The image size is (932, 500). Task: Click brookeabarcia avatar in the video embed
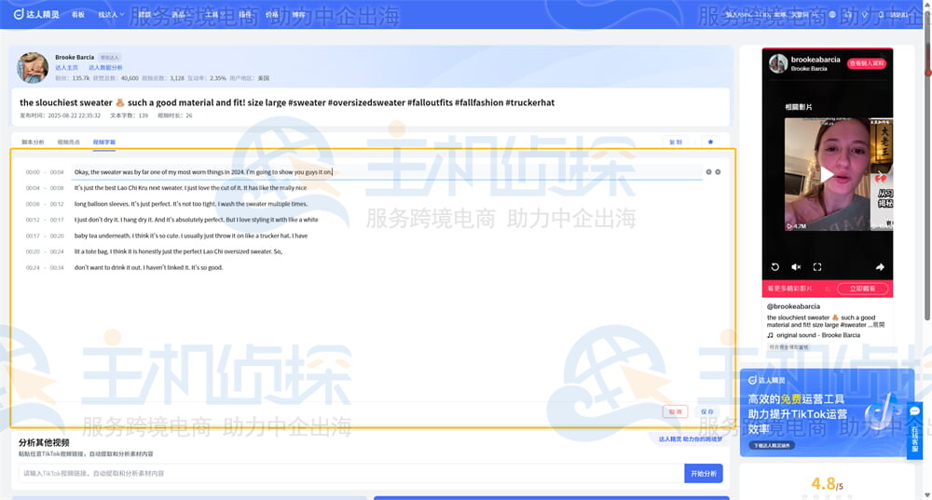tap(777, 64)
